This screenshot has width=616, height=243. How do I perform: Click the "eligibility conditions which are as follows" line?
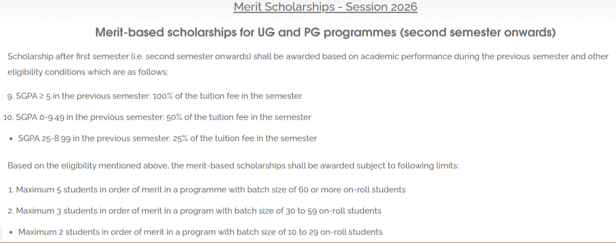click(88, 72)
